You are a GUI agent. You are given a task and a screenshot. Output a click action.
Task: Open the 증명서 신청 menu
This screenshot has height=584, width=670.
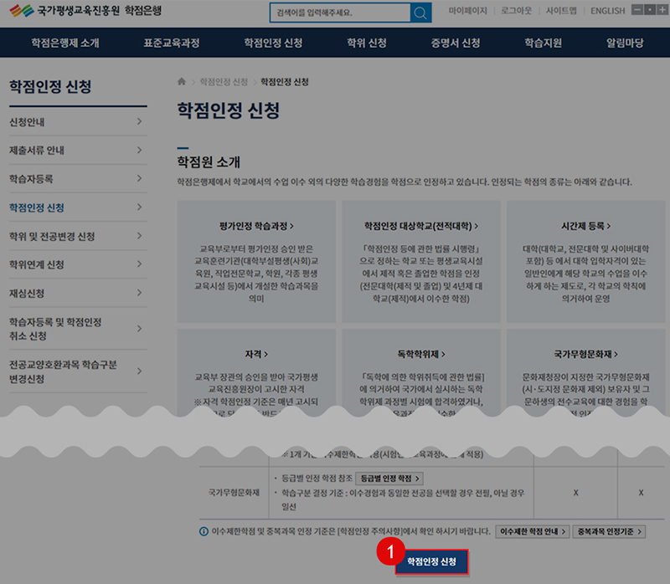456,43
